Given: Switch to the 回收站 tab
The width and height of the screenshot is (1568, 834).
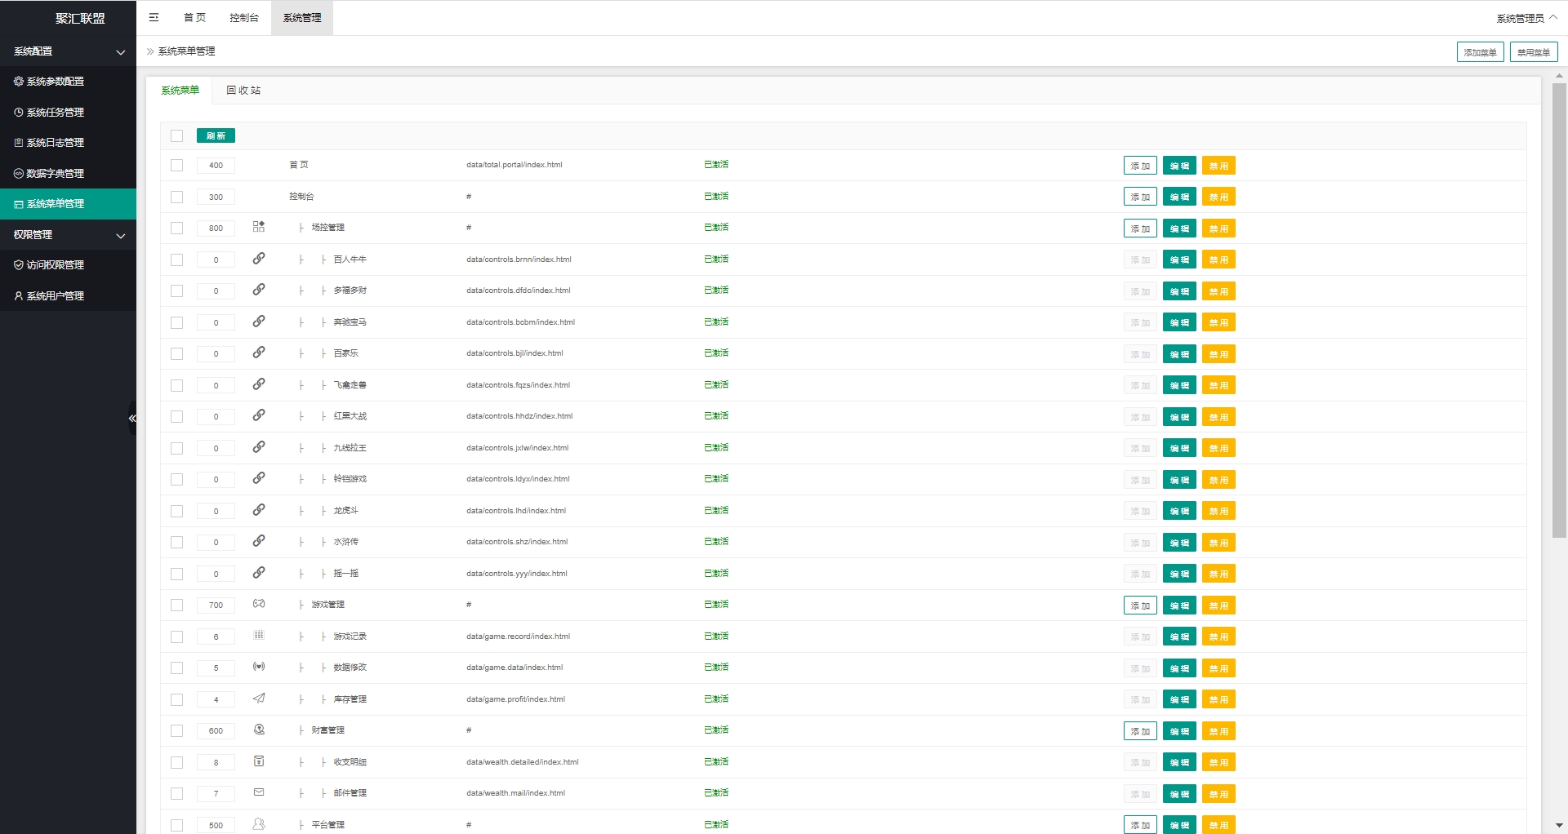Looking at the screenshot, I should point(243,91).
